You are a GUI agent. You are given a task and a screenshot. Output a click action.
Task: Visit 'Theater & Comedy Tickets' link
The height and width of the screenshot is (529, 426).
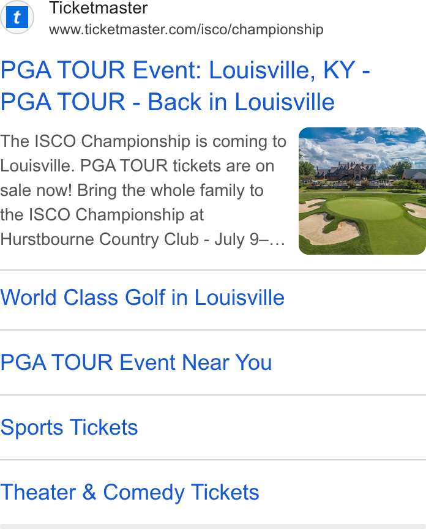coord(130,492)
